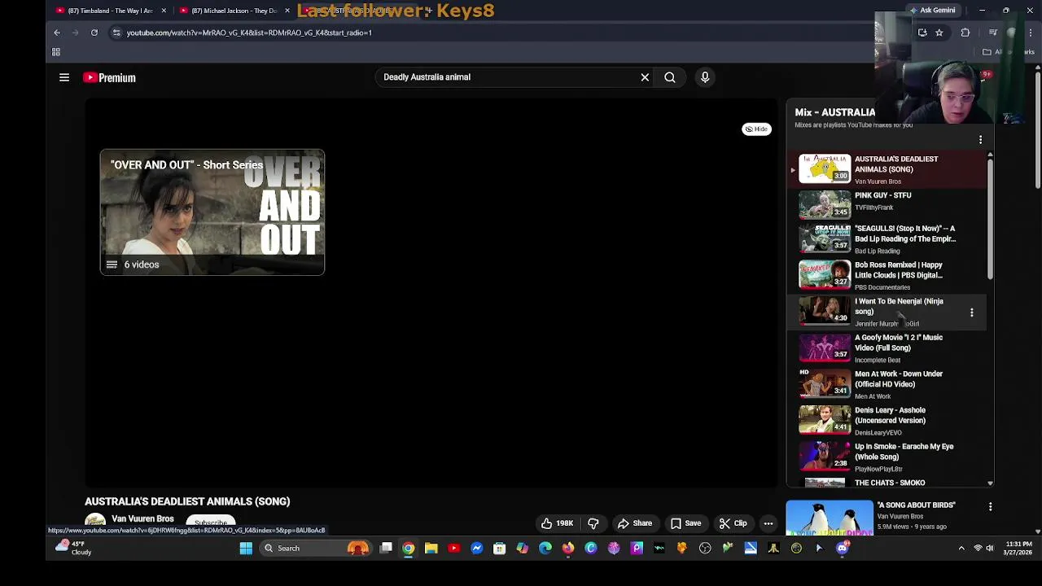Go back using the browser back arrow
Image resolution: width=1042 pixels, height=586 pixels.
[57, 33]
